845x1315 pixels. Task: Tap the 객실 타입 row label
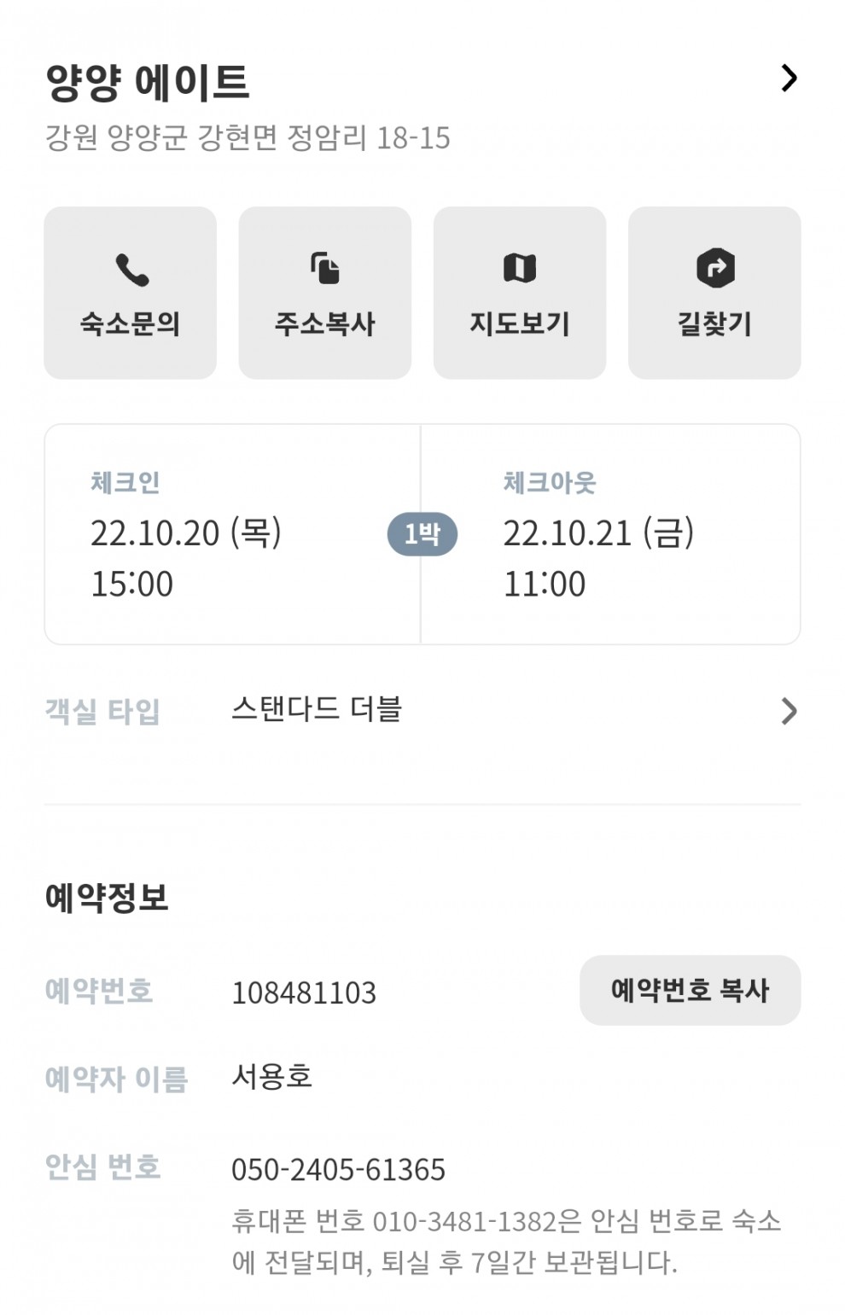coord(102,711)
